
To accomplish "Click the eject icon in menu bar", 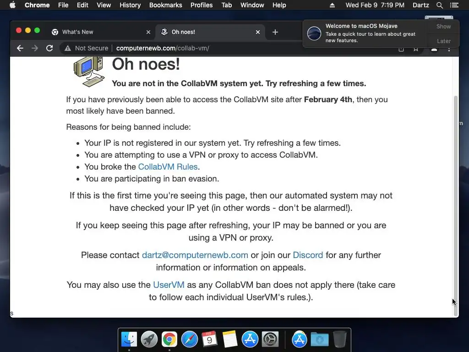I will point(332,5).
